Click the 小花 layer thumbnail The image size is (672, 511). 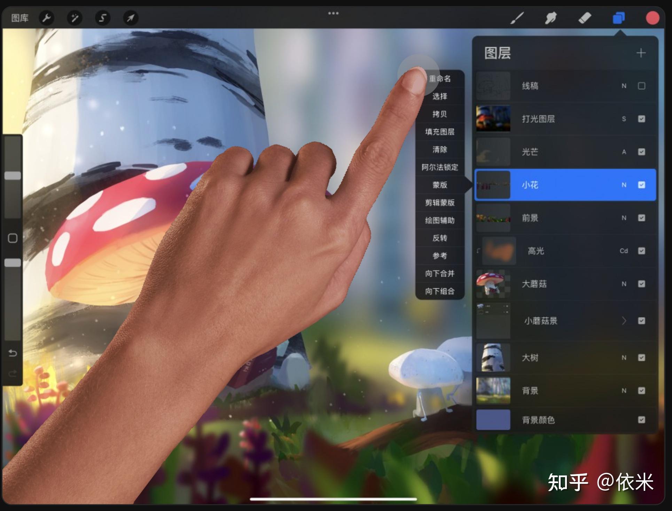[x=493, y=185]
